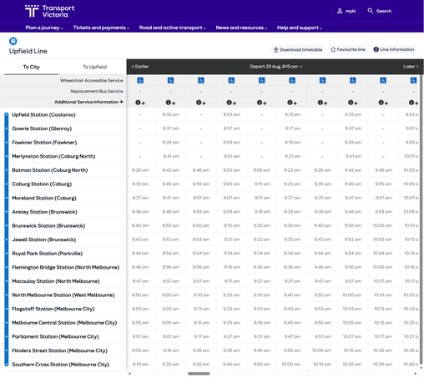424x378 pixels.
Task: Open info icon for the 9:33 am Upfield service
Action: pos(353,103)
